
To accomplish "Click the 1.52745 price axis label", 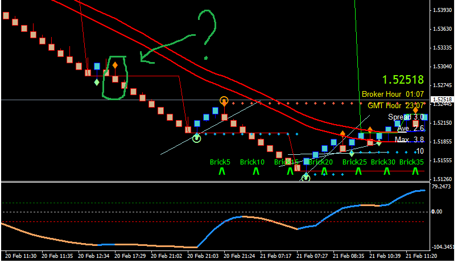I will [x=442, y=85].
